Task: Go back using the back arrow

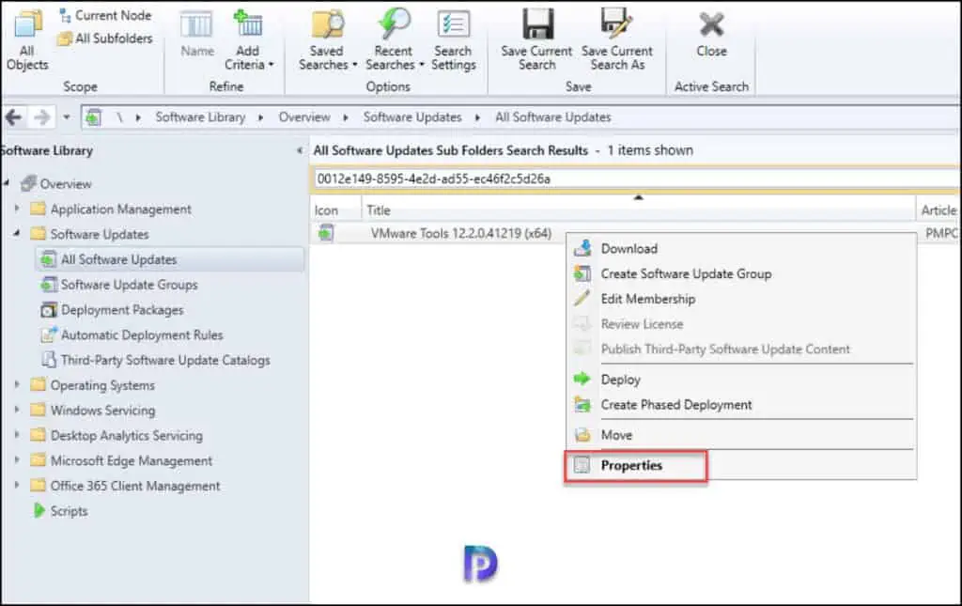Action: pos(14,117)
